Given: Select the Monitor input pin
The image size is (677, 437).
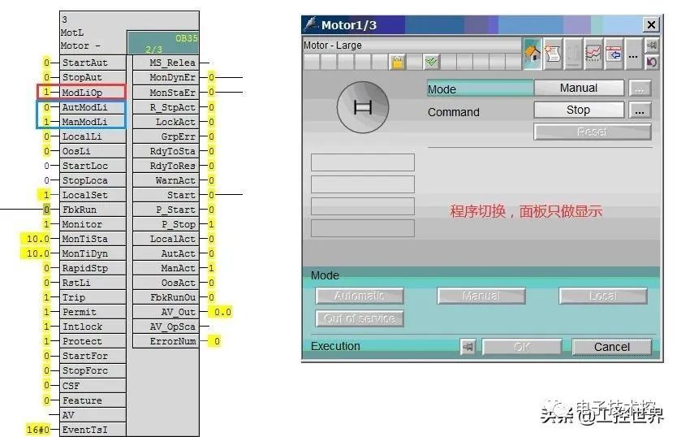Looking at the screenshot, I should [x=93, y=224].
